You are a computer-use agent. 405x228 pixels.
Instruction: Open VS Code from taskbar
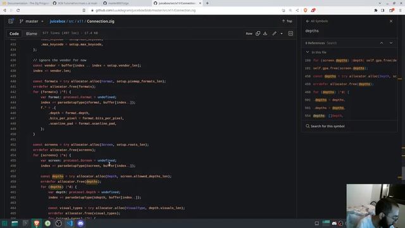pos(70,224)
